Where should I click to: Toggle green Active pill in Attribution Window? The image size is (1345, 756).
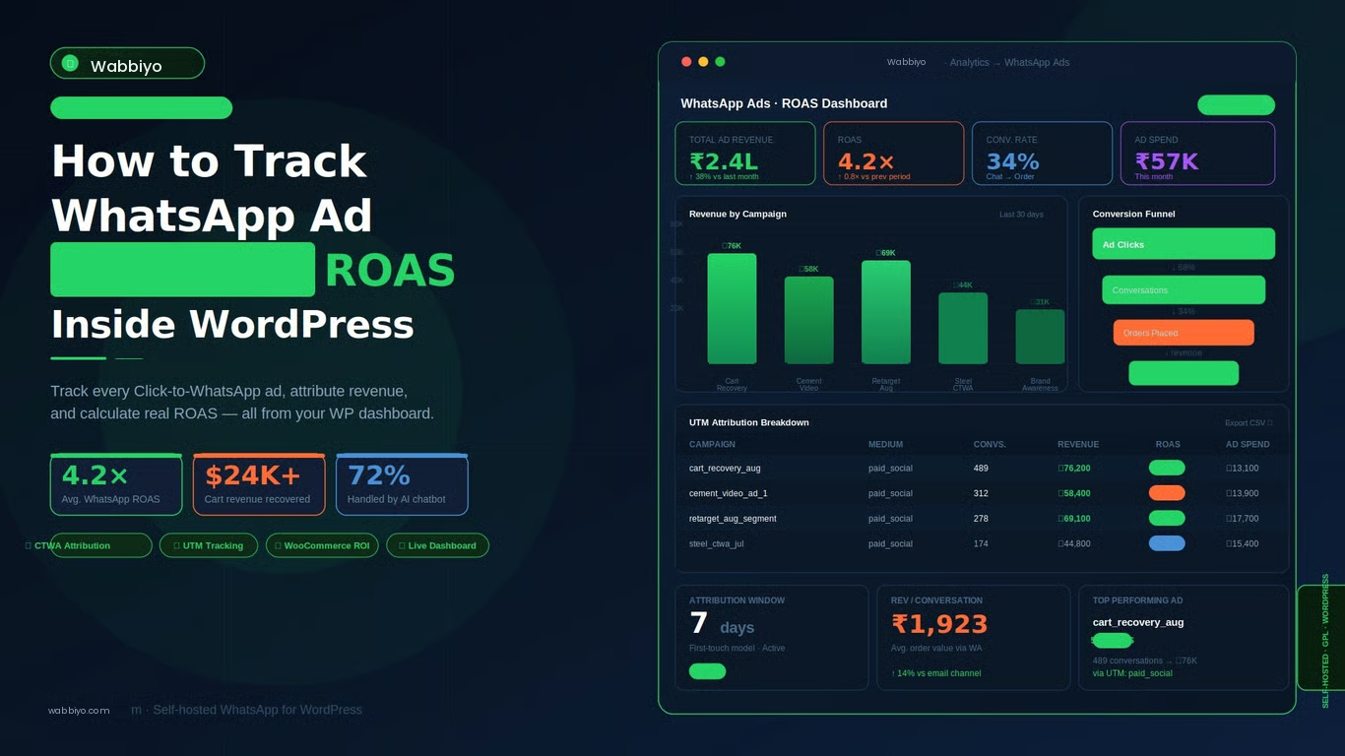pos(707,671)
